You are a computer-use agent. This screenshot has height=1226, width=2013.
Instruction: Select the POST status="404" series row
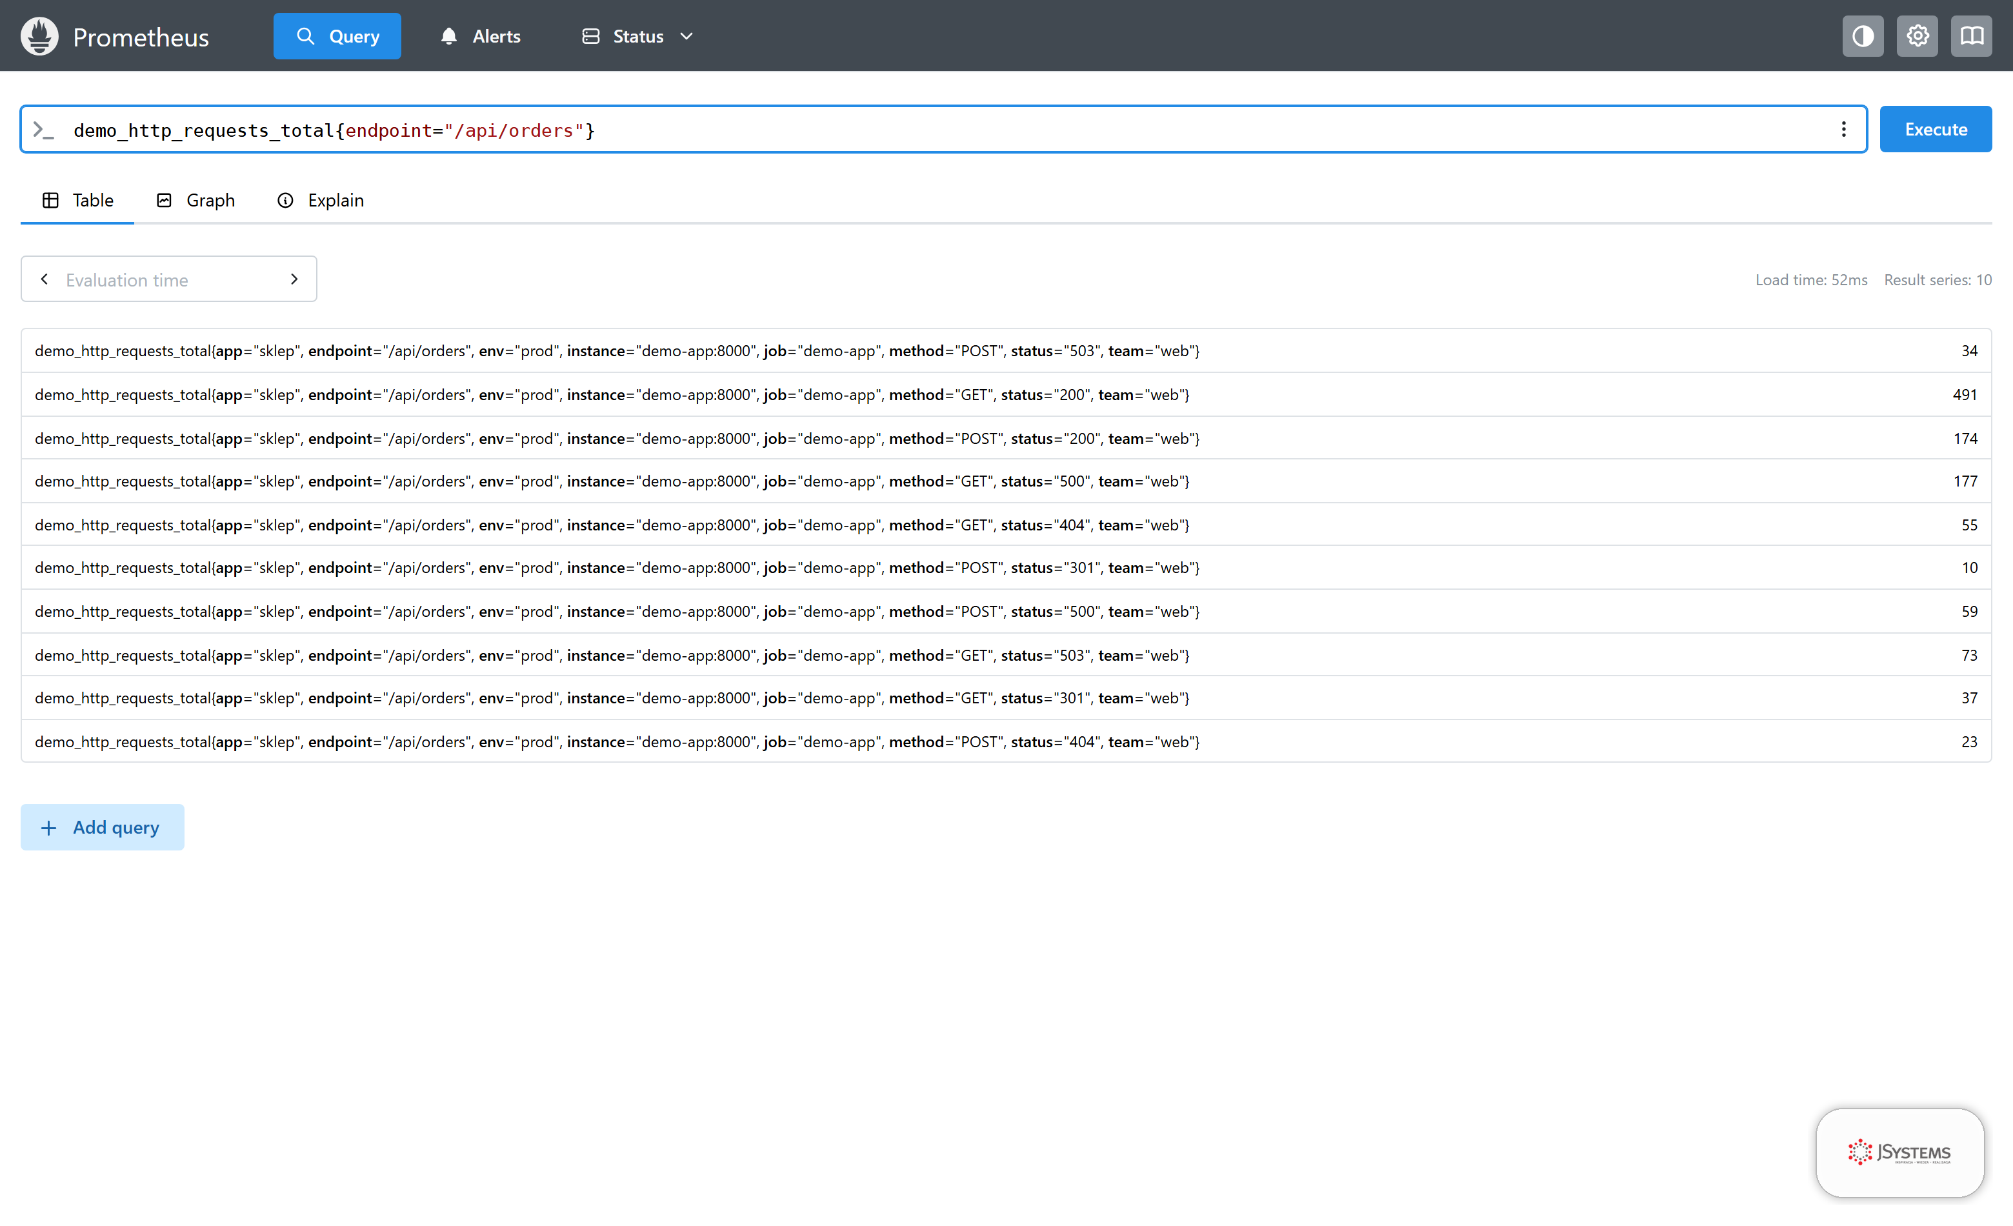click(x=1007, y=741)
